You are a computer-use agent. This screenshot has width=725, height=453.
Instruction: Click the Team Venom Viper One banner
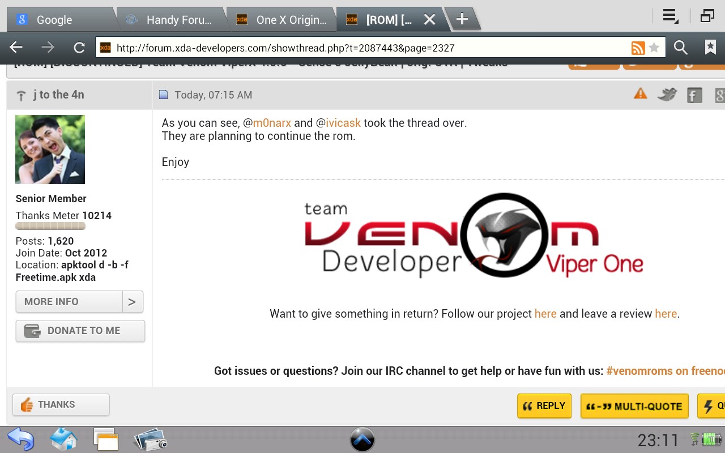coord(474,235)
